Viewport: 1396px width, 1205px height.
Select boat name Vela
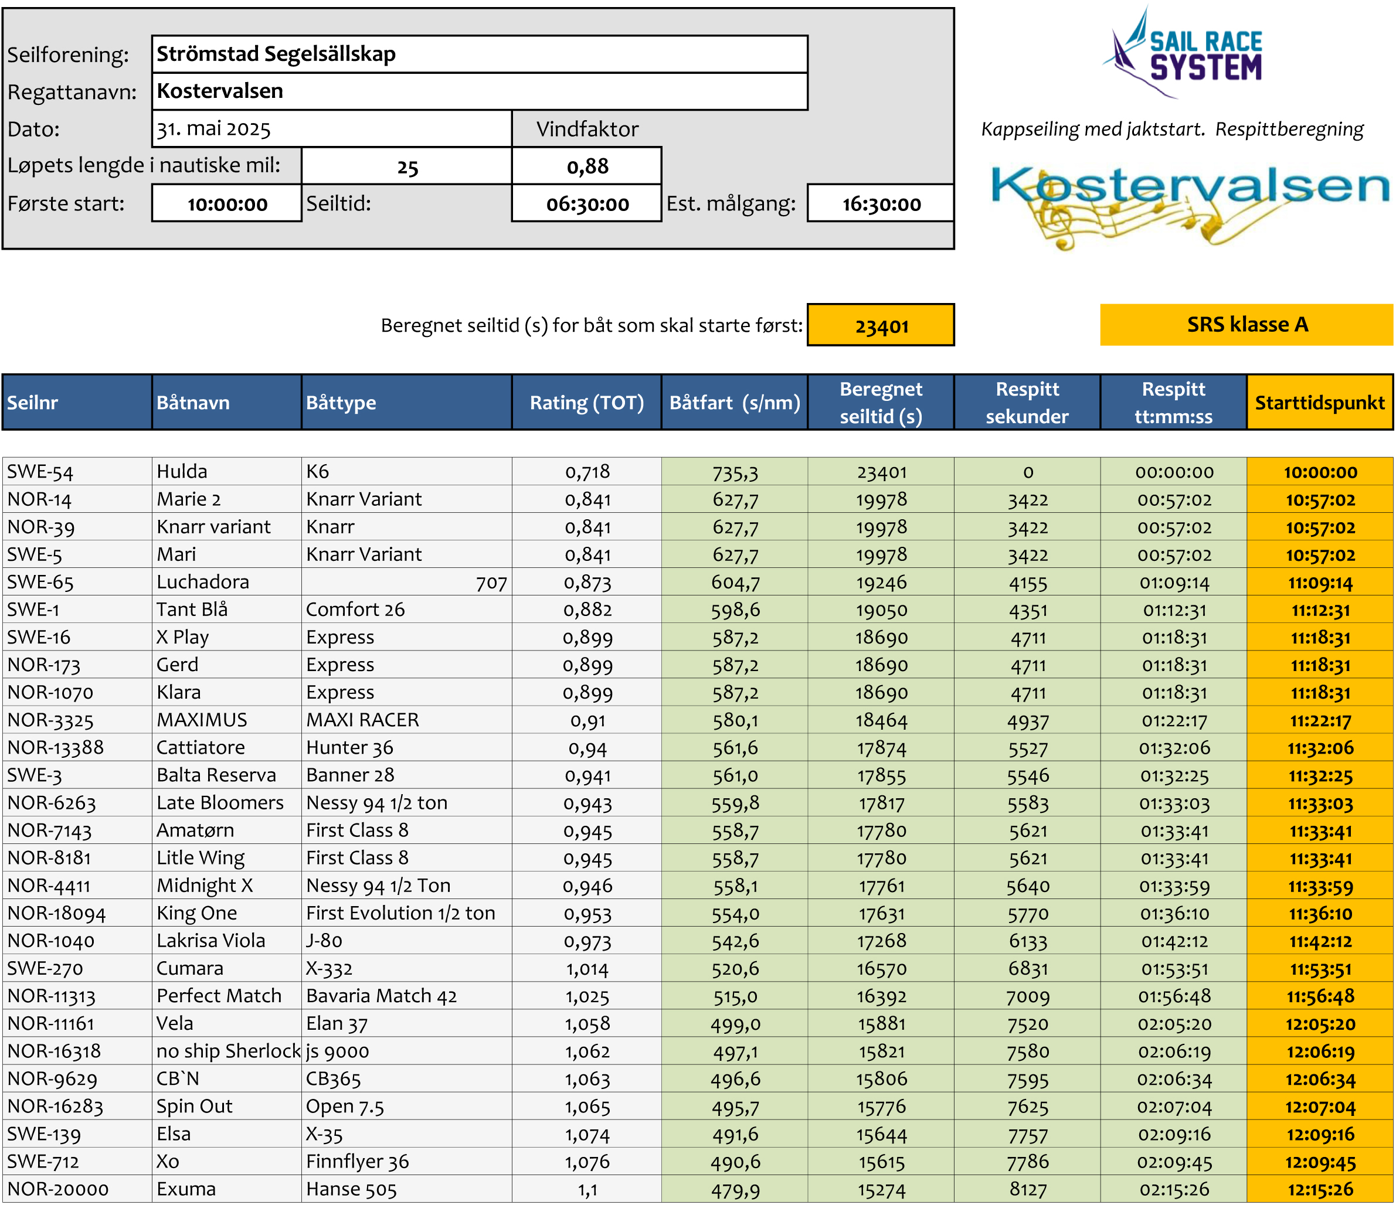click(x=227, y=1024)
